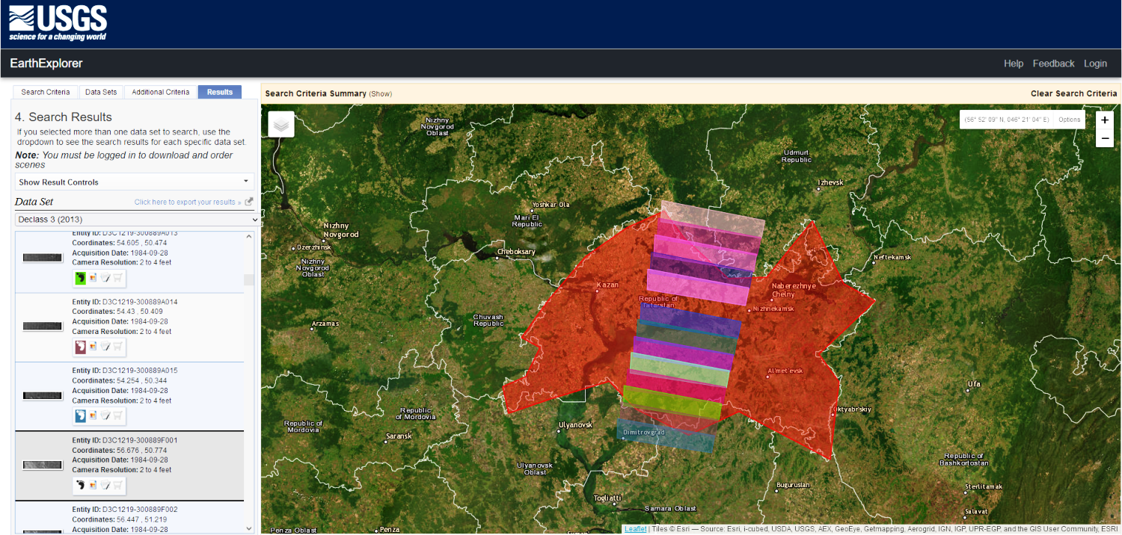Click the Izhevsk city label on map
1122x535 pixels.
pos(830,182)
